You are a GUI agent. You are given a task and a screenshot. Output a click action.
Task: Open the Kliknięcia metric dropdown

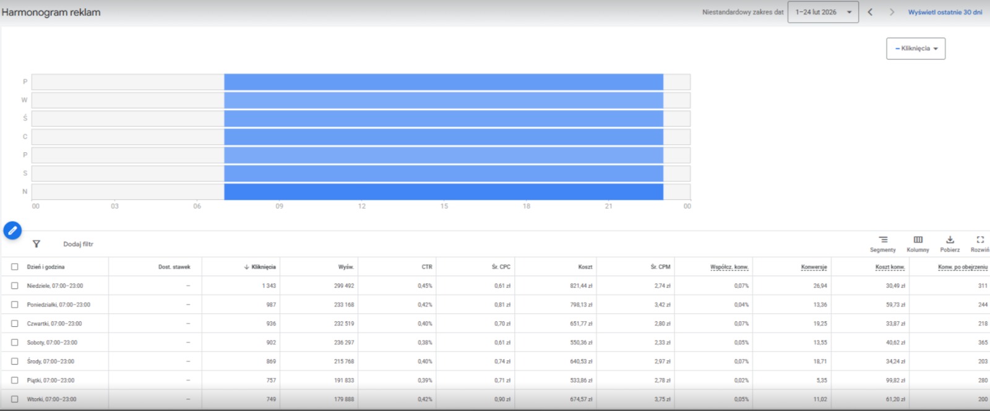pos(916,48)
